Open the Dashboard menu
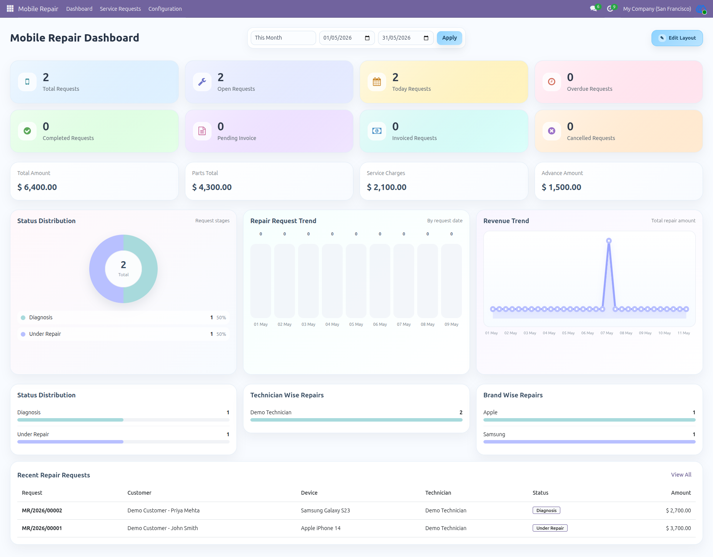This screenshot has width=713, height=557. tap(79, 9)
